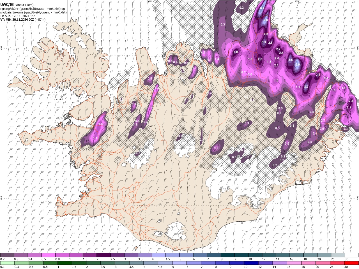This screenshot has height=269, width=359.
Task: Click the 0.2 label in upper legend row
Action: coord(2,259)
